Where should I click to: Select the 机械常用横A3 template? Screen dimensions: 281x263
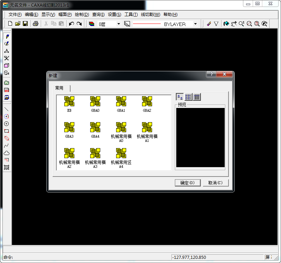click(x=95, y=158)
